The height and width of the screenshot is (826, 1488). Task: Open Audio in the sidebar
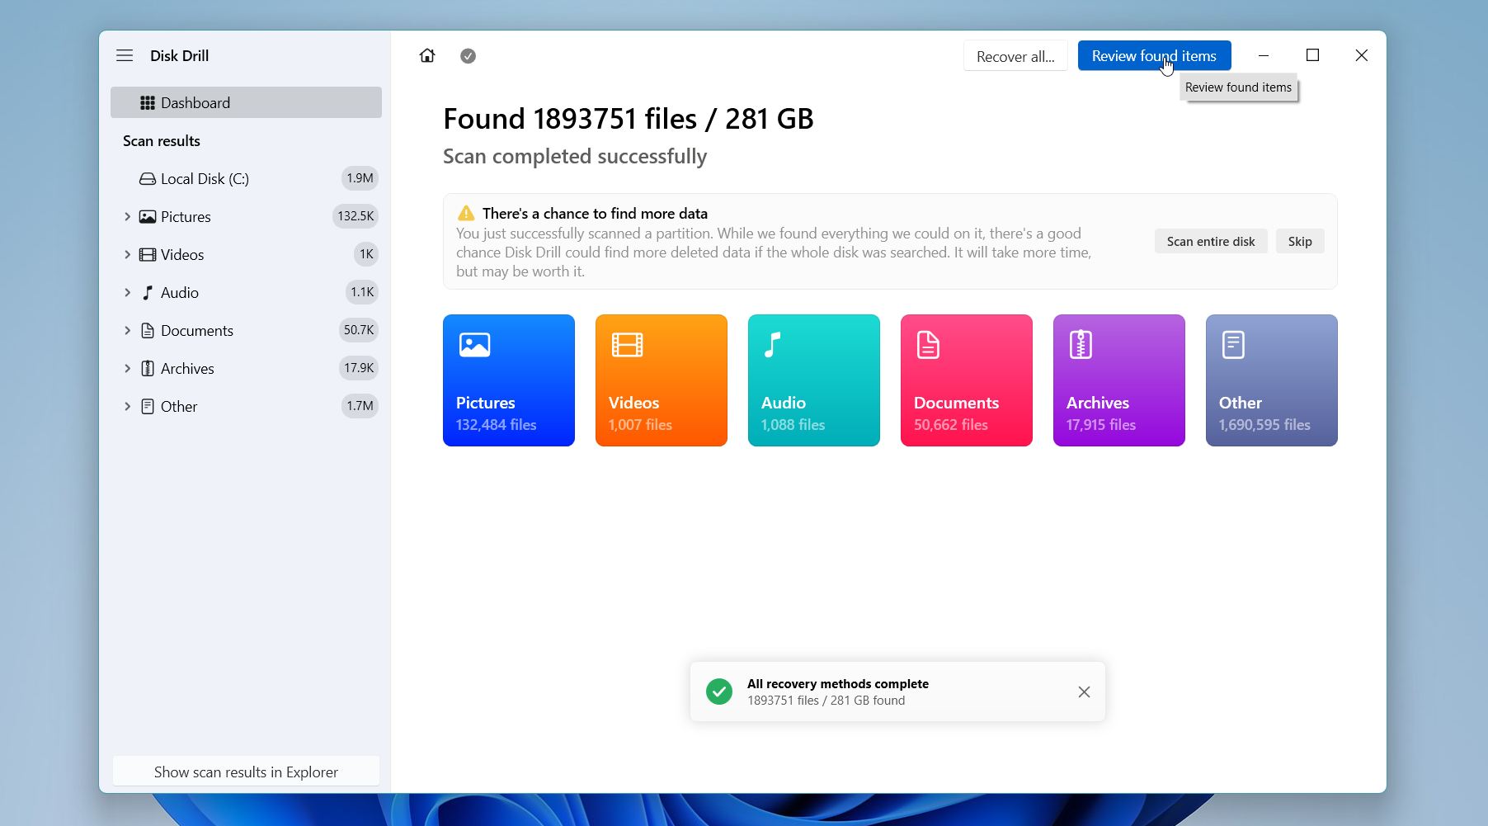(246, 293)
